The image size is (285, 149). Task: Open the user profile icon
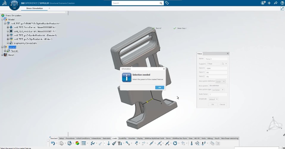[x=263, y=3]
